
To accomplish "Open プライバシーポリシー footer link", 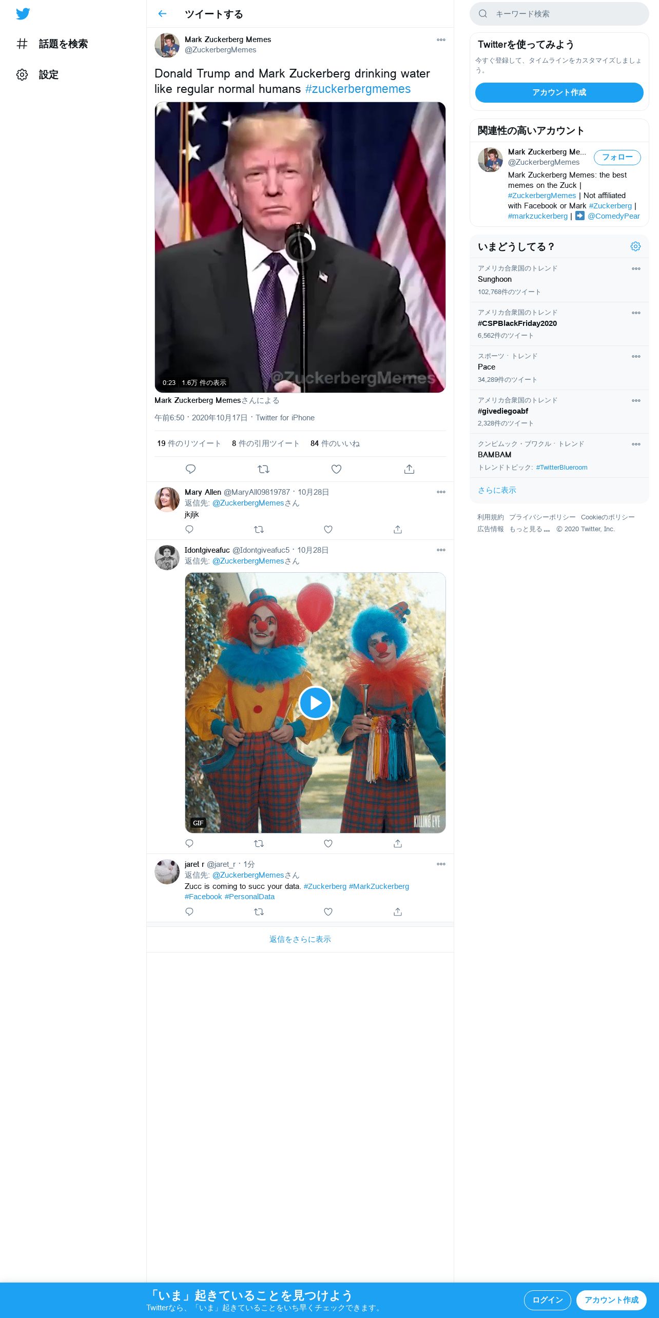I will pos(542,517).
